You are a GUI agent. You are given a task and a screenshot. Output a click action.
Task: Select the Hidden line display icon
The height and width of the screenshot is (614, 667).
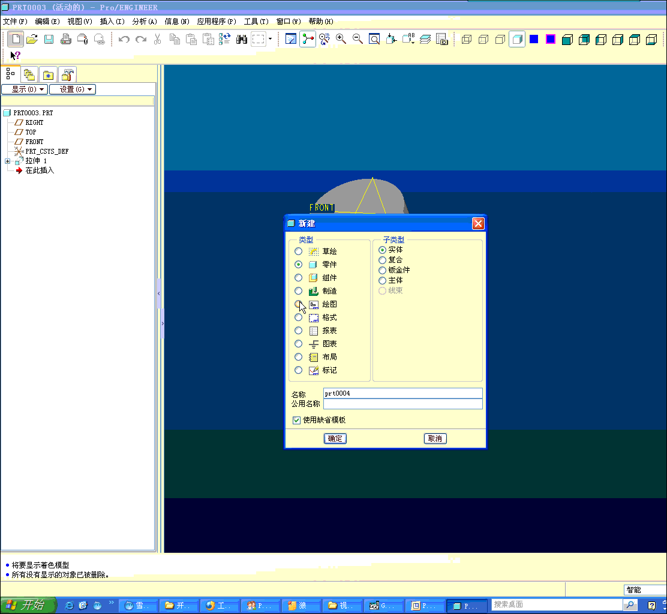(x=483, y=40)
